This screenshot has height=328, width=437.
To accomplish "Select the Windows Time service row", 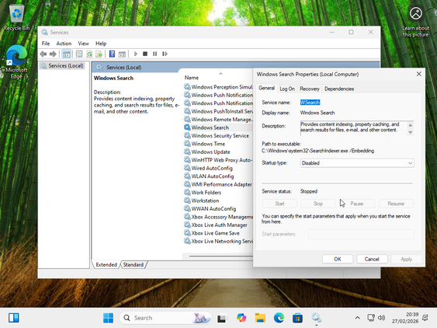I will 218,144.
